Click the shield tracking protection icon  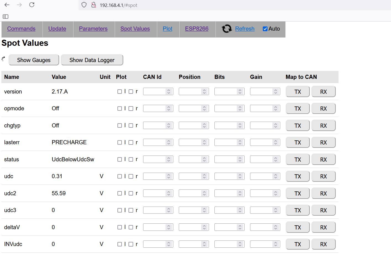84,5
